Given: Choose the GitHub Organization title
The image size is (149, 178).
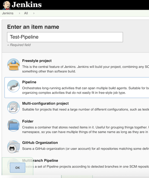Looking at the screenshot, I should coord(40,143).
